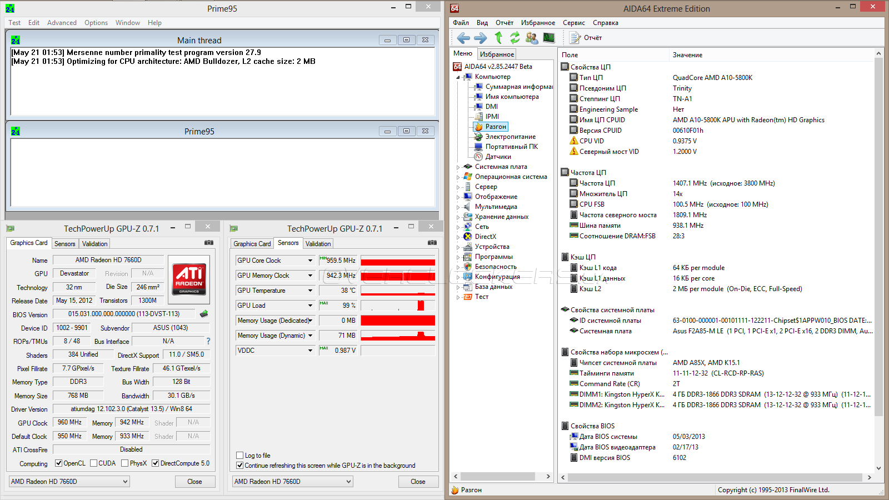Open the Options menu in Prime95
Image resolution: width=889 pixels, height=500 pixels.
(x=96, y=23)
